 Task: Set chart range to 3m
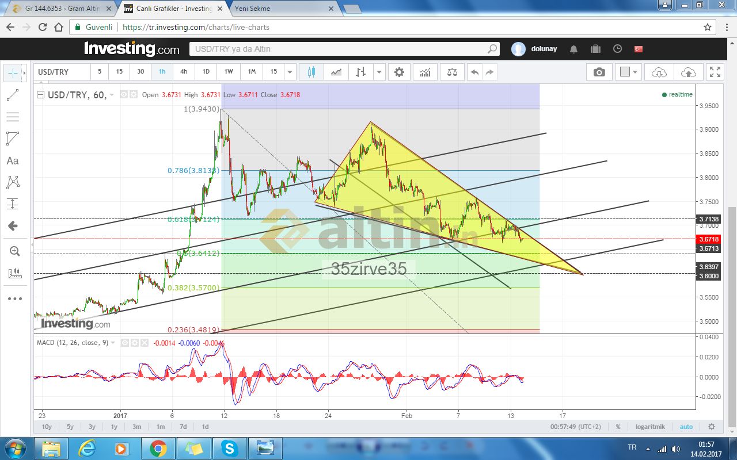[x=137, y=427]
